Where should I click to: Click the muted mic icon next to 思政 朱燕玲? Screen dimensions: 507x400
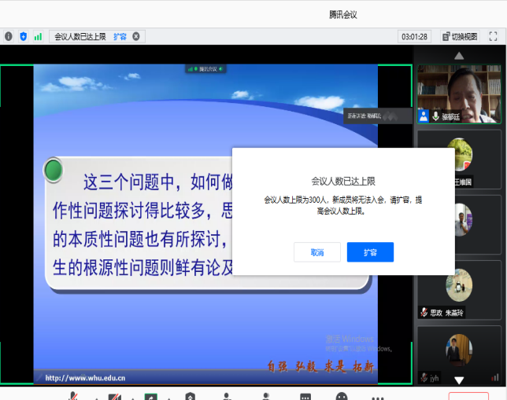tap(424, 313)
